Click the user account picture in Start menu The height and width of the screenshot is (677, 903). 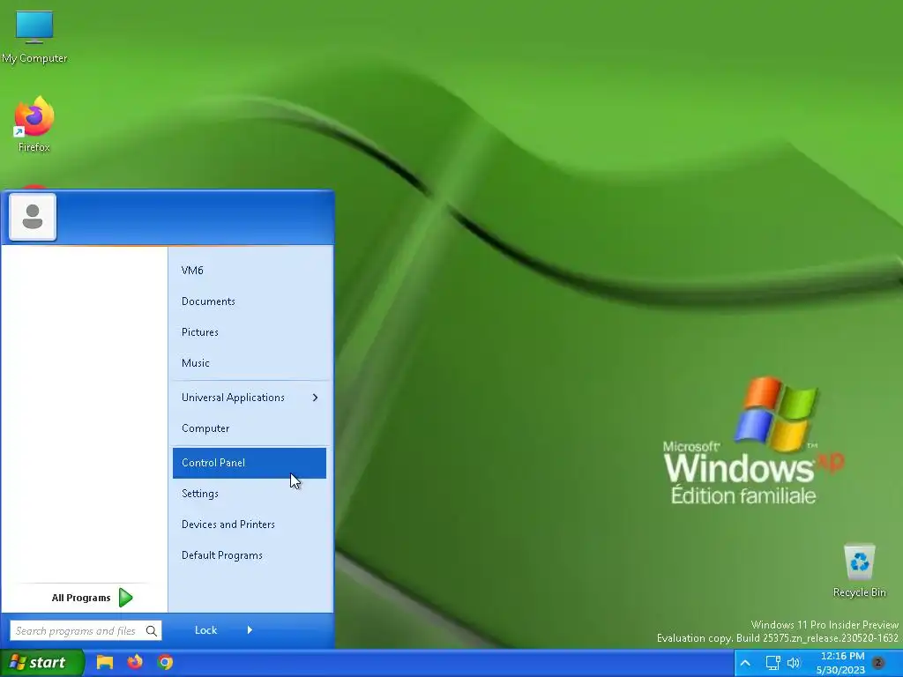33,217
